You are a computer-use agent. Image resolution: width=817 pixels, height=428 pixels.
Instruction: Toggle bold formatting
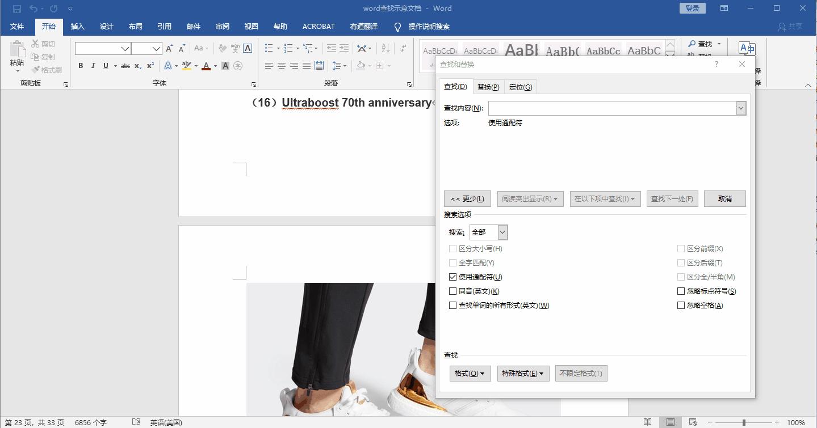[x=80, y=66]
